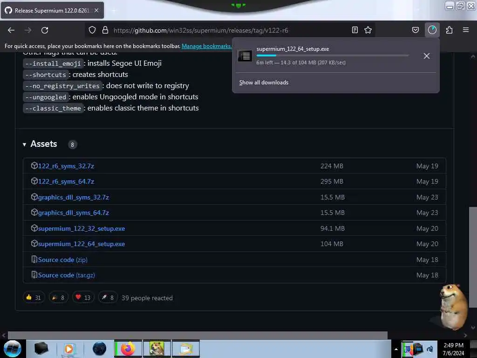Cancel the supermium_122_64_setup.exe download

[x=427, y=56]
